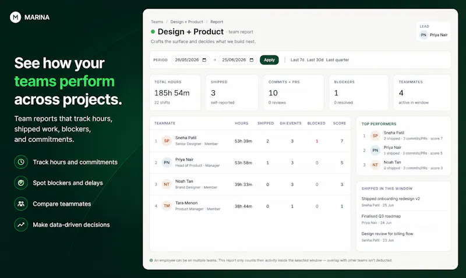Image resolution: width=466 pixels, height=278 pixels.
Task: Click the checkmark icon beside Spot blockers
Action: click(21, 183)
